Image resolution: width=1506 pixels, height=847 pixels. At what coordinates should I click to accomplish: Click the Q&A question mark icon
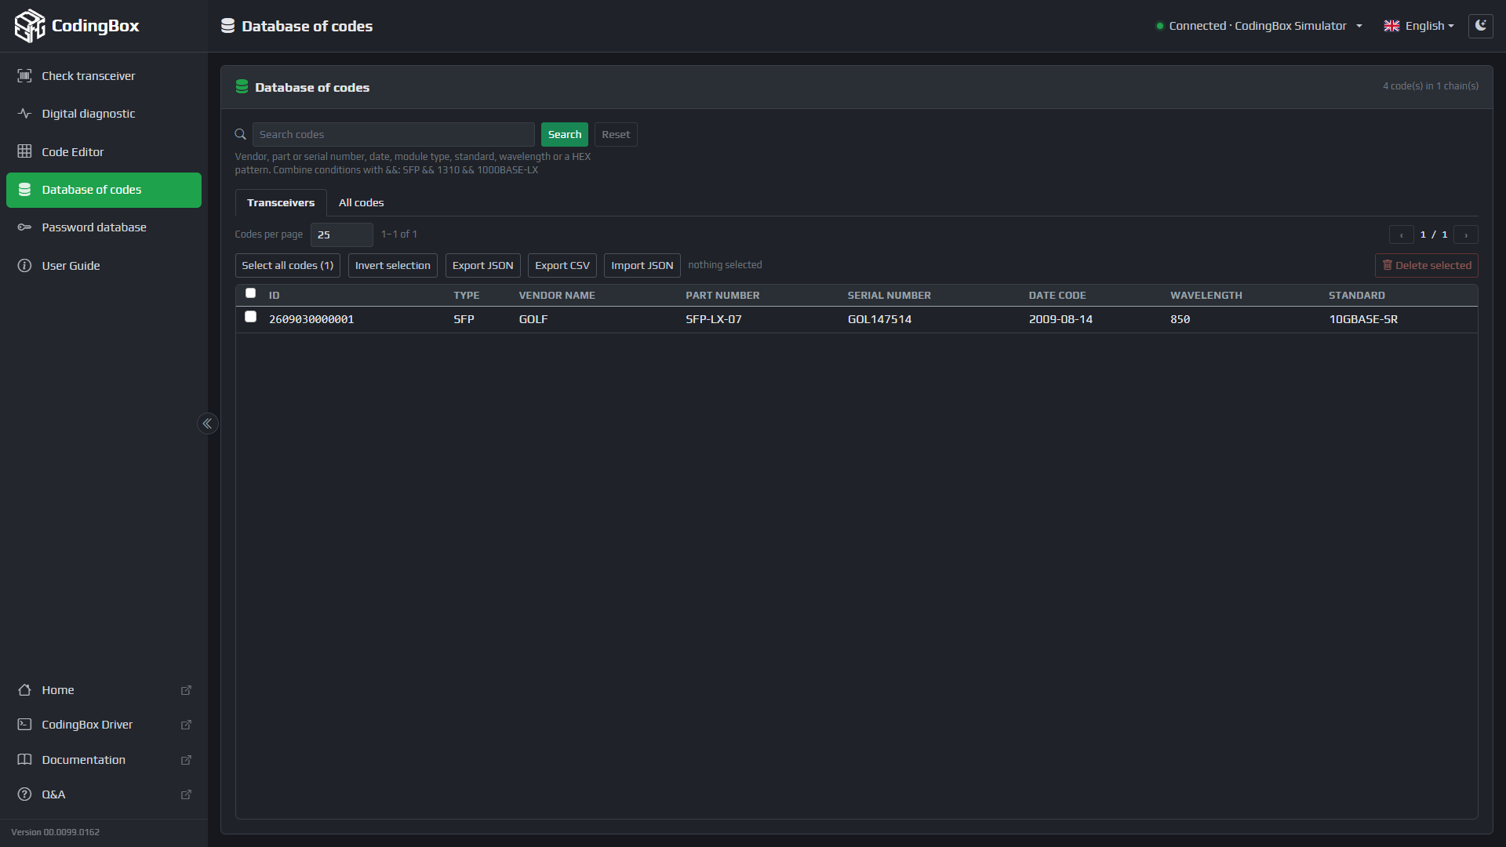24,794
